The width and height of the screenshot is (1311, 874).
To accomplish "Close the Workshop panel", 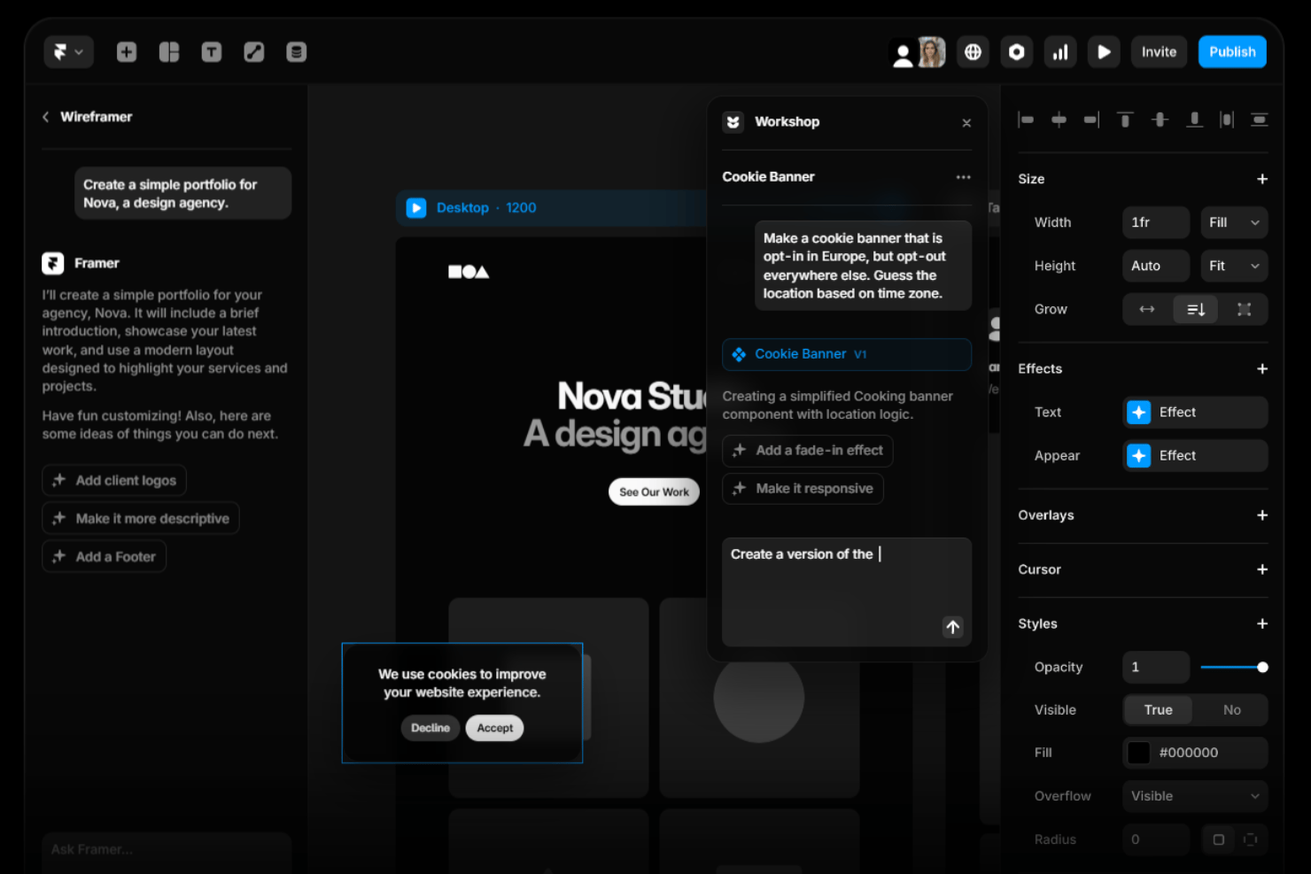I will [x=966, y=123].
